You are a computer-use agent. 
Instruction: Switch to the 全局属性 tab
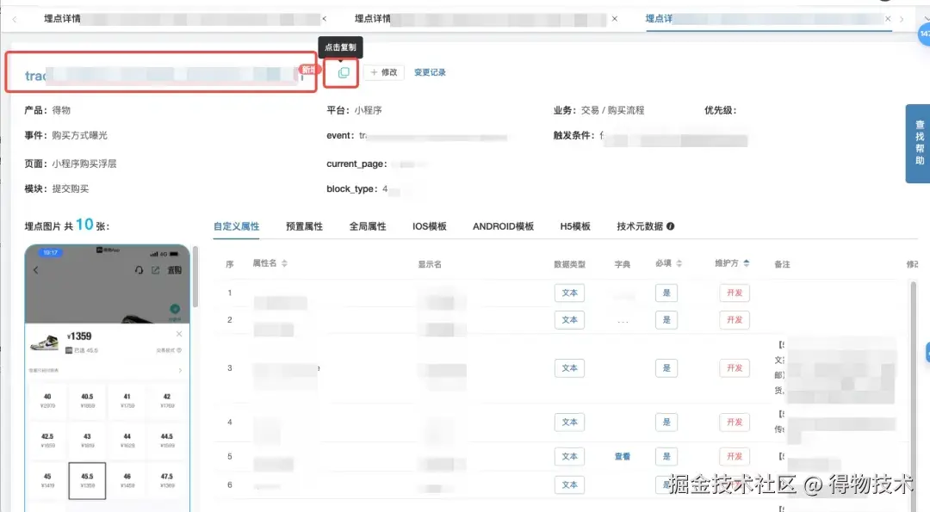coord(368,226)
